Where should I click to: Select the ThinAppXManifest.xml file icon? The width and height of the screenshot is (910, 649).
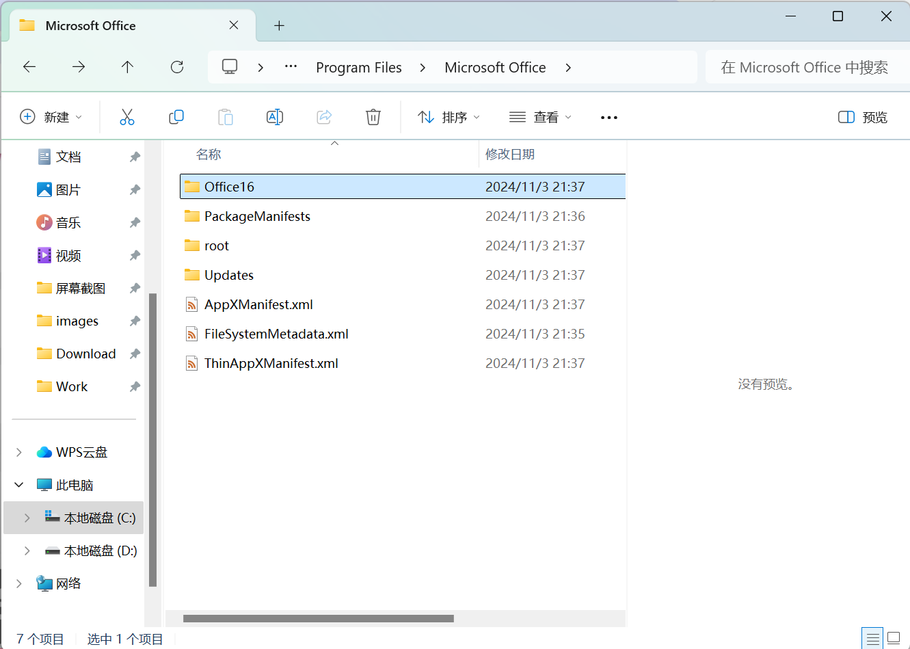(192, 363)
